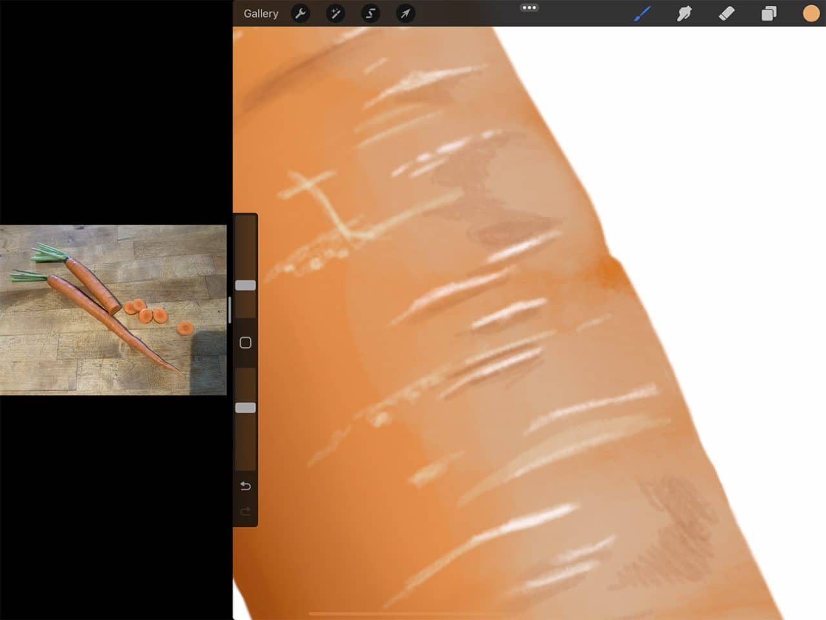826x620 pixels.
Task: Adjust the brush opacity slider
Action: (245, 407)
